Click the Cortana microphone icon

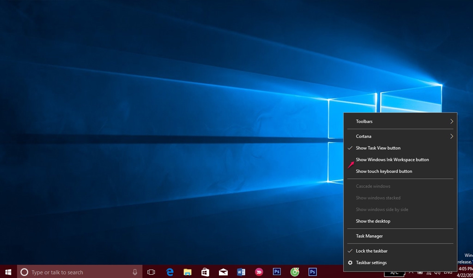(135, 272)
